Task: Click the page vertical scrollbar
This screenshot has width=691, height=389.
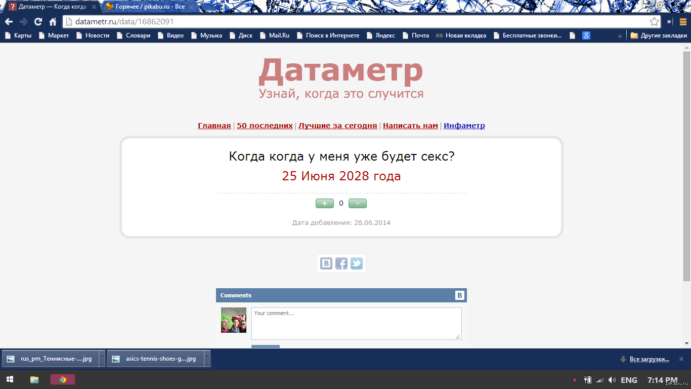Action: tap(686, 166)
